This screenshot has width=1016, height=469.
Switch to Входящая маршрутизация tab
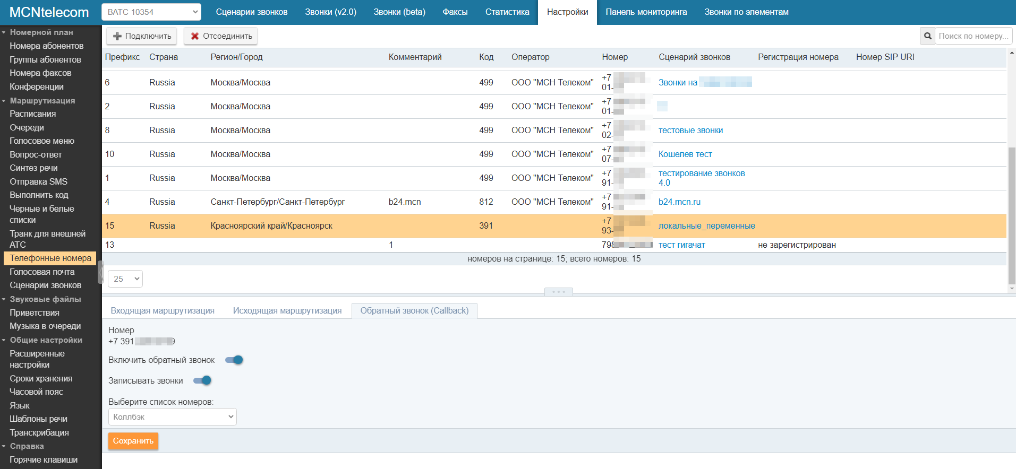163,311
